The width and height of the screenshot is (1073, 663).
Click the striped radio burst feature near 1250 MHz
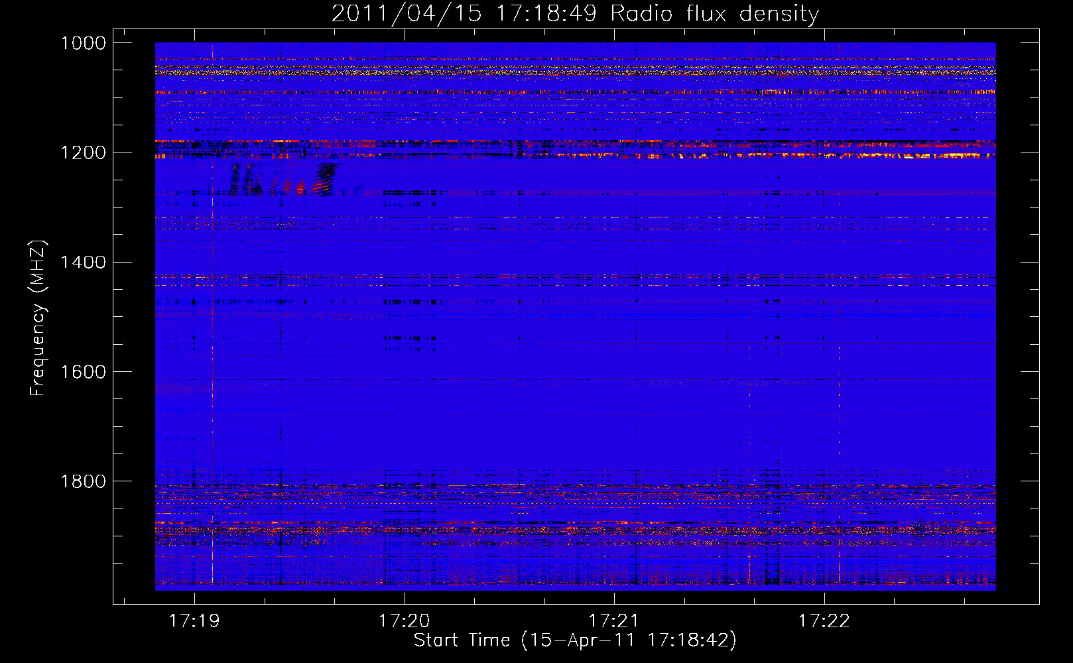[285, 180]
